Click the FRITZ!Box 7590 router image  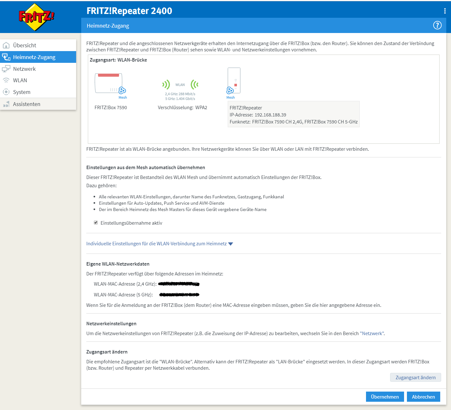tap(108, 83)
